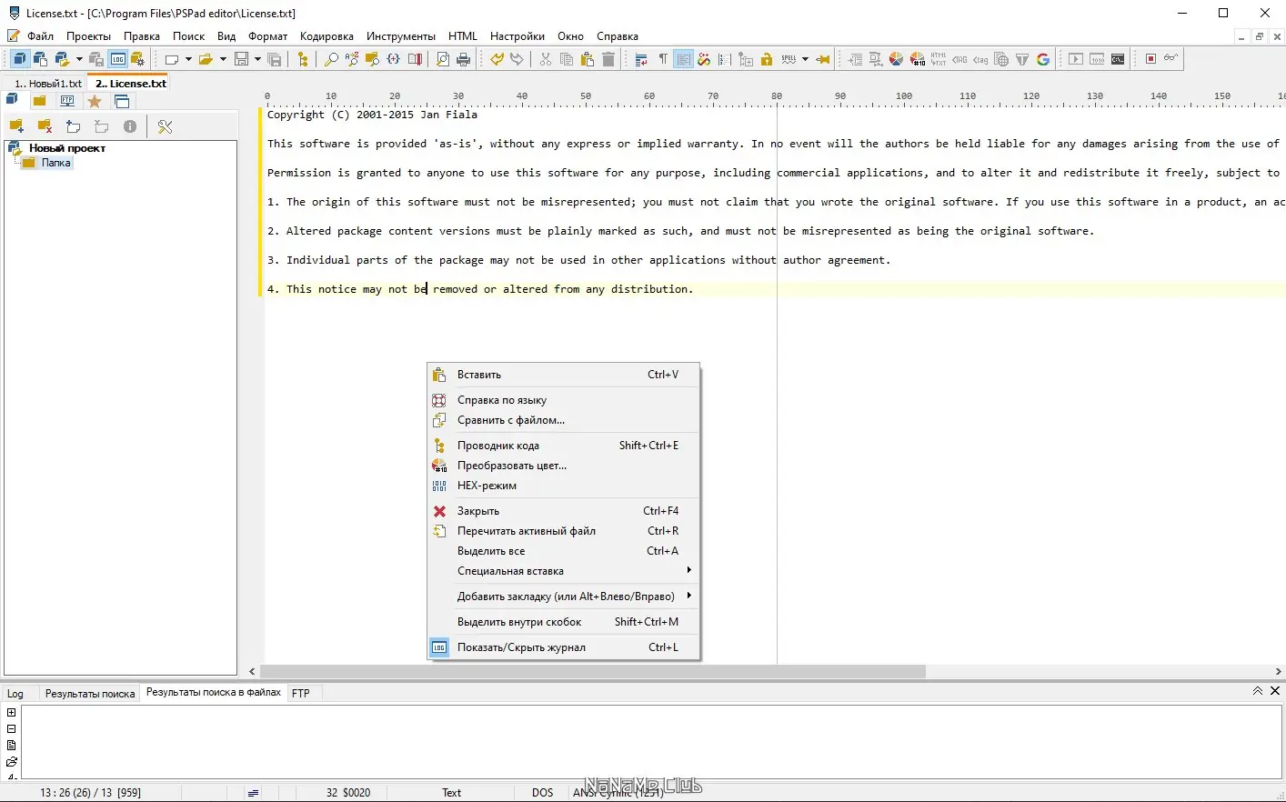Click the collapse-all minus icon in results panel
This screenshot has height=802, width=1286.
tap(12, 729)
